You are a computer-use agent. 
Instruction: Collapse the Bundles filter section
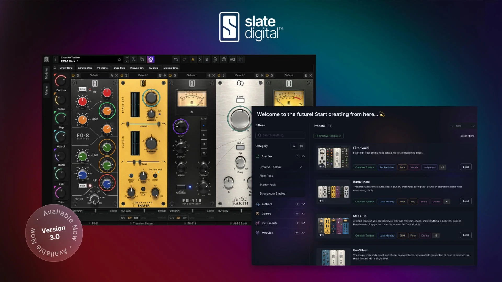coord(303,156)
